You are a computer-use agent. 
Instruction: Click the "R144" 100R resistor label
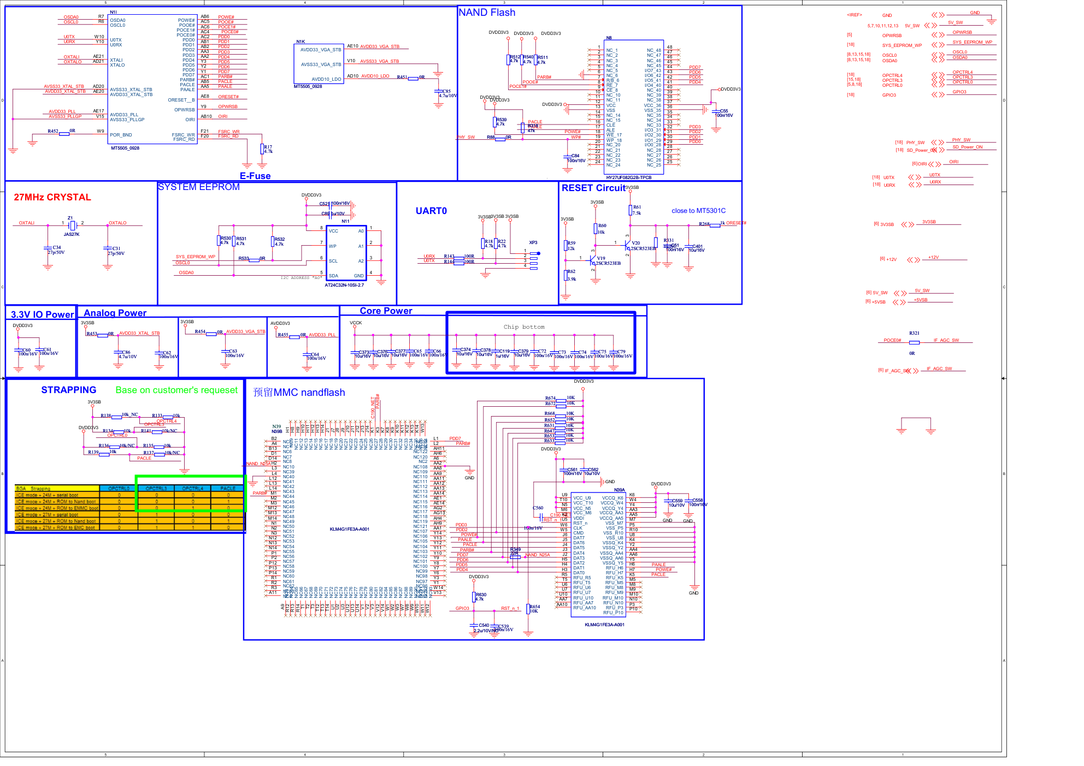449,262
